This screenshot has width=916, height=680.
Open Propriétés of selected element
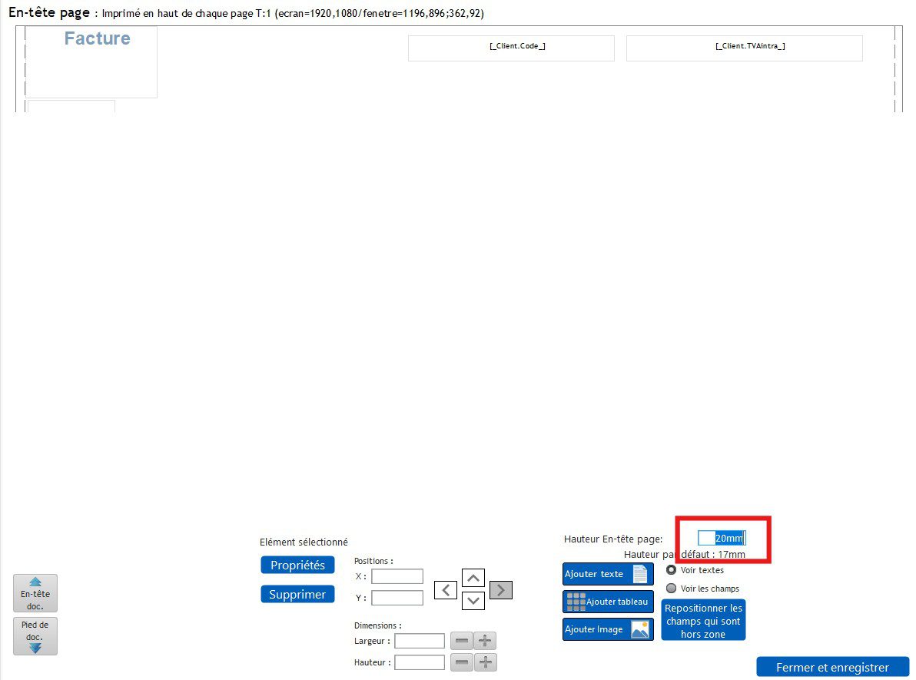coord(297,565)
